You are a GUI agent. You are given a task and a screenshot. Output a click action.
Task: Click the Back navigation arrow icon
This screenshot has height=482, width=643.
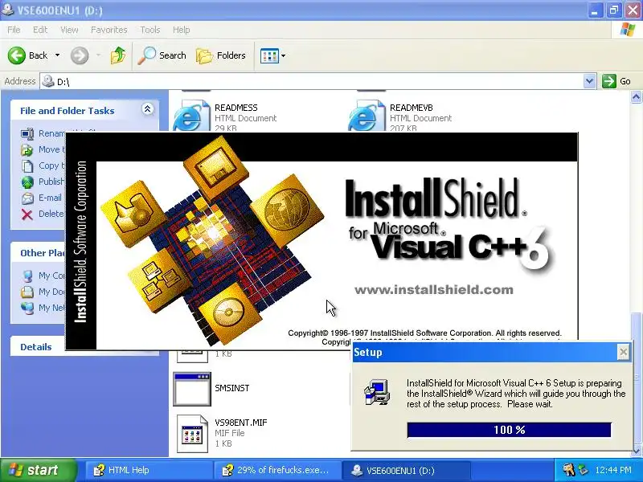(x=16, y=55)
